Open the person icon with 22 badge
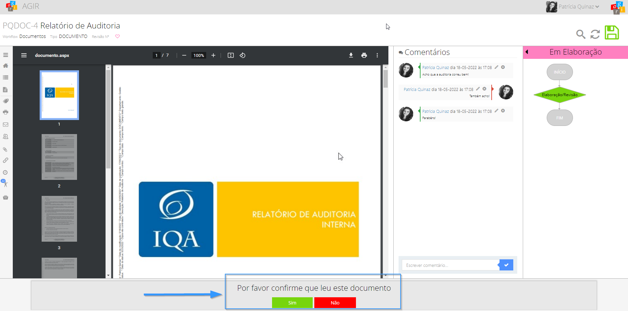The width and height of the screenshot is (628, 311). click(x=5, y=183)
